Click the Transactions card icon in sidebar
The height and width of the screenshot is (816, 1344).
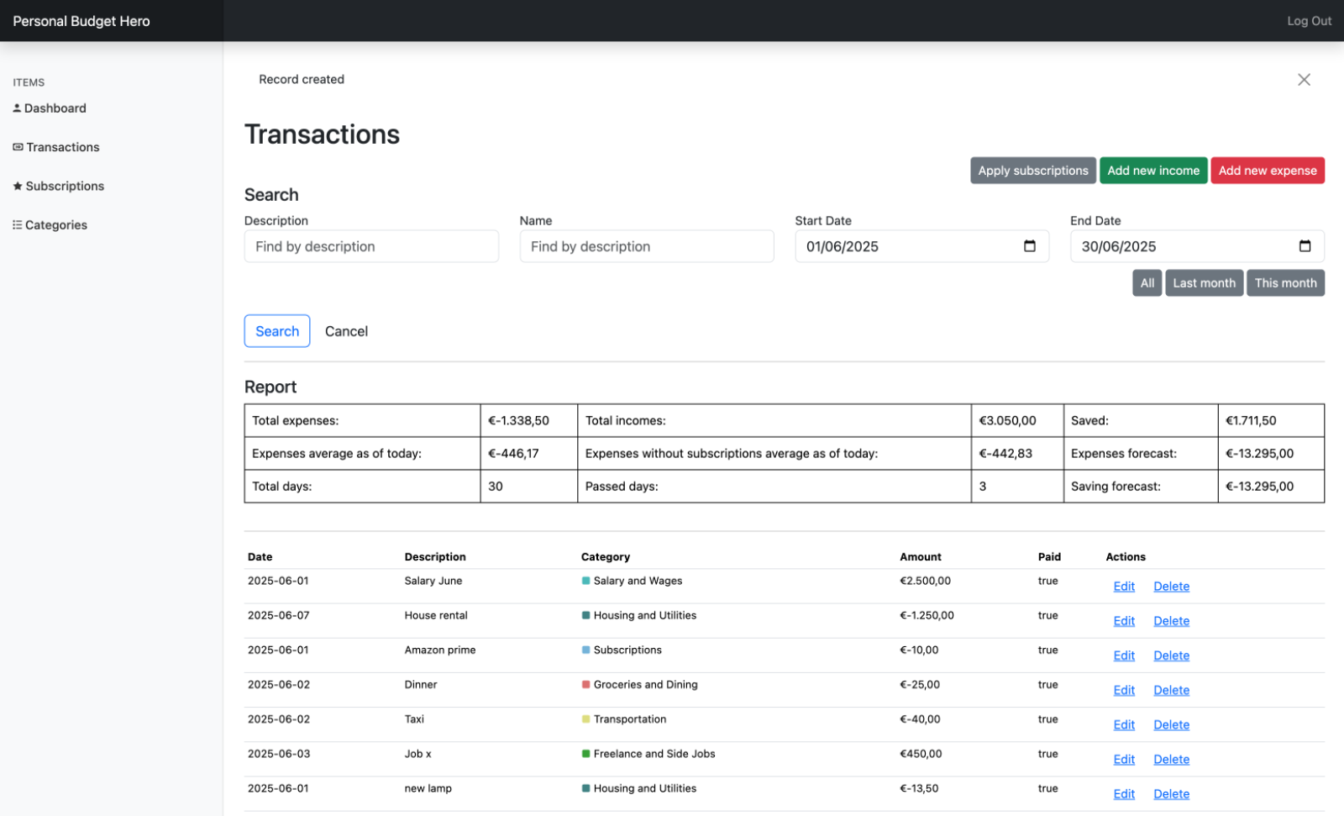[x=18, y=147]
